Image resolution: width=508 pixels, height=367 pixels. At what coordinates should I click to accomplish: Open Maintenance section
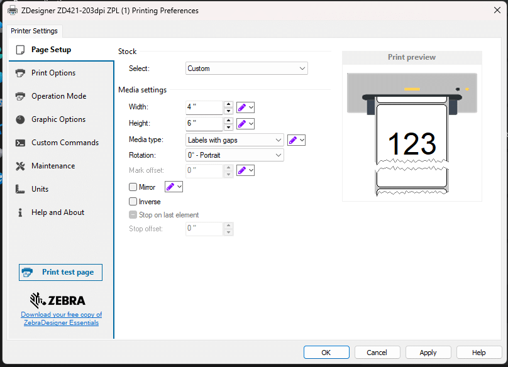(x=61, y=166)
